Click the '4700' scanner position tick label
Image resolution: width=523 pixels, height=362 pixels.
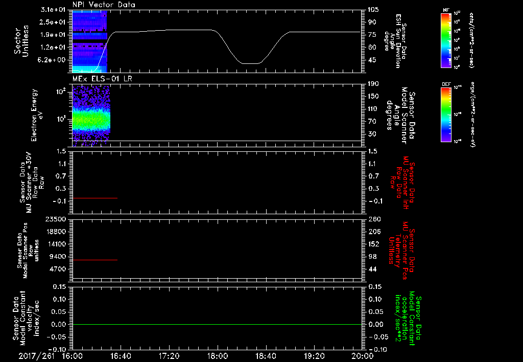[58, 269]
